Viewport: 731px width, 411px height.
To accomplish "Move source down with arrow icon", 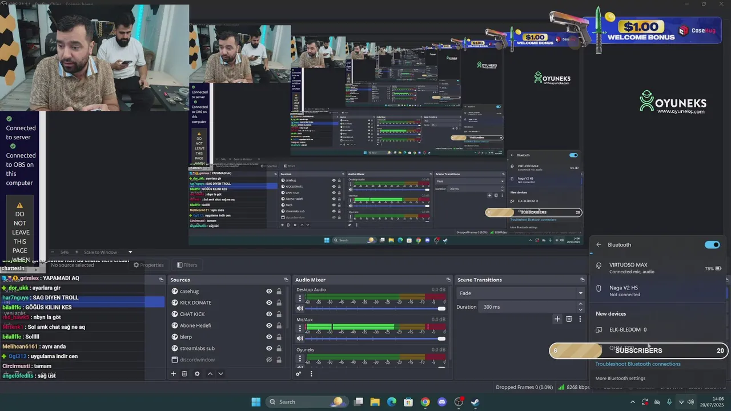I will click(220, 374).
